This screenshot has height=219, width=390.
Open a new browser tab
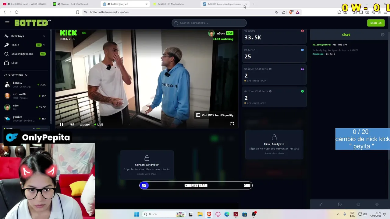click(x=254, y=4)
